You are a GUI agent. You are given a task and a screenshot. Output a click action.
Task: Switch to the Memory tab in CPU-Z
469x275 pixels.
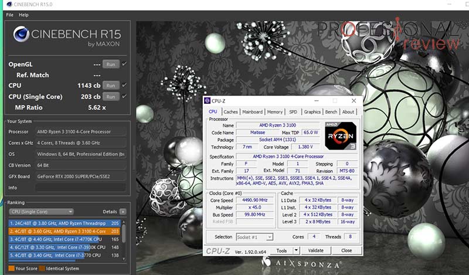[x=274, y=111]
